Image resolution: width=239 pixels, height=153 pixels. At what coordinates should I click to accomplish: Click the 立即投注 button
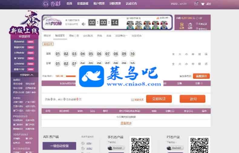(159, 99)
